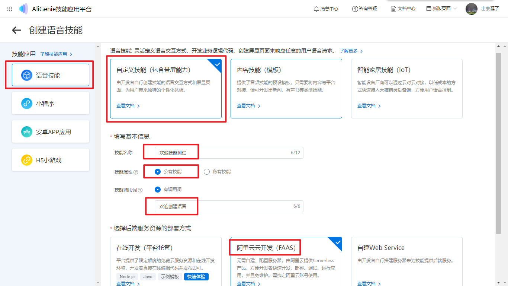
Task: Select 语音技能 in the sidebar
Action: click(x=51, y=75)
